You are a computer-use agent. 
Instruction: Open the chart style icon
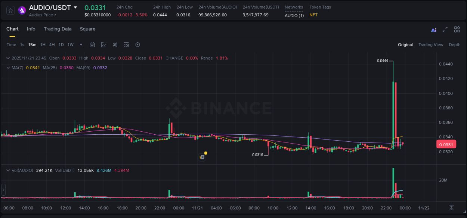coord(103,45)
